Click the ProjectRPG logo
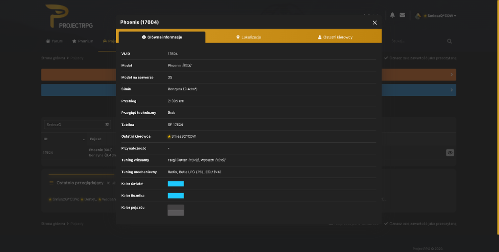Screen dimensions: 499x252 [69, 16]
